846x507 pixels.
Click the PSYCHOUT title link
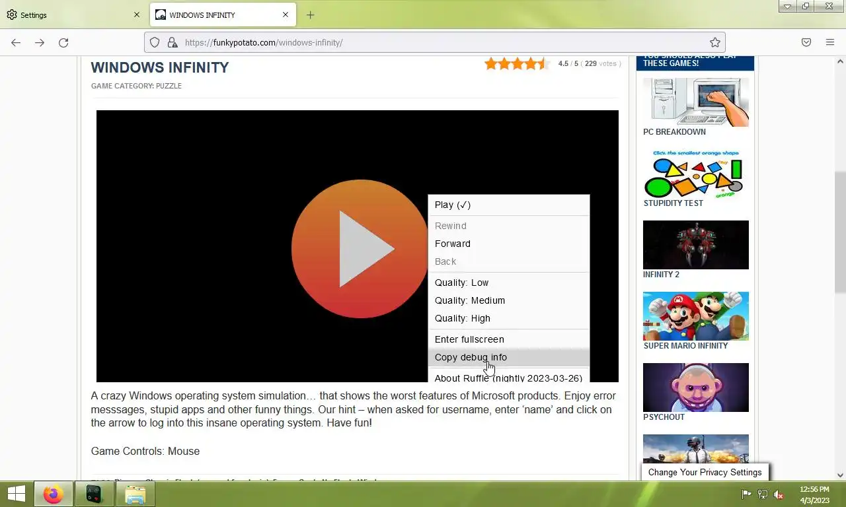664,417
